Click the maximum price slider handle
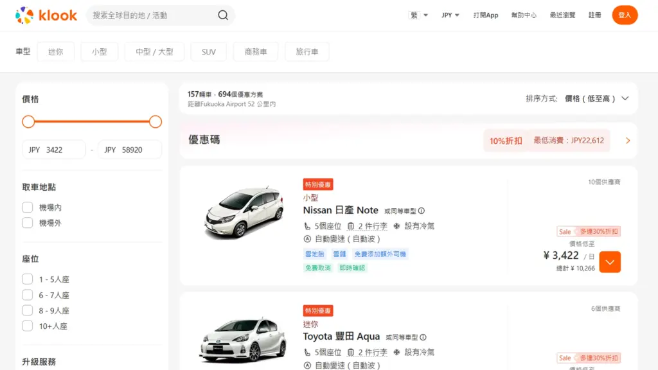The height and width of the screenshot is (370, 658). pyautogui.click(x=156, y=121)
